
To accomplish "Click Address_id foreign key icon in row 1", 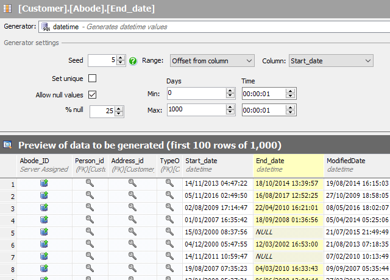I will pyautogui.click(x=132, y=183).
